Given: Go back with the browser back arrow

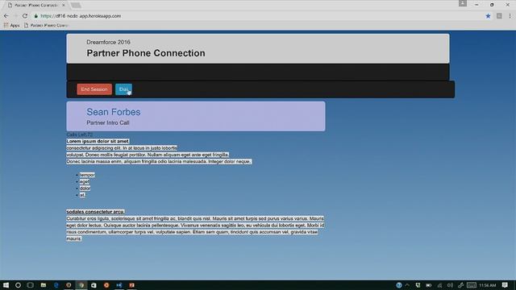Looking at the screenshot, I should click(6, 16).
